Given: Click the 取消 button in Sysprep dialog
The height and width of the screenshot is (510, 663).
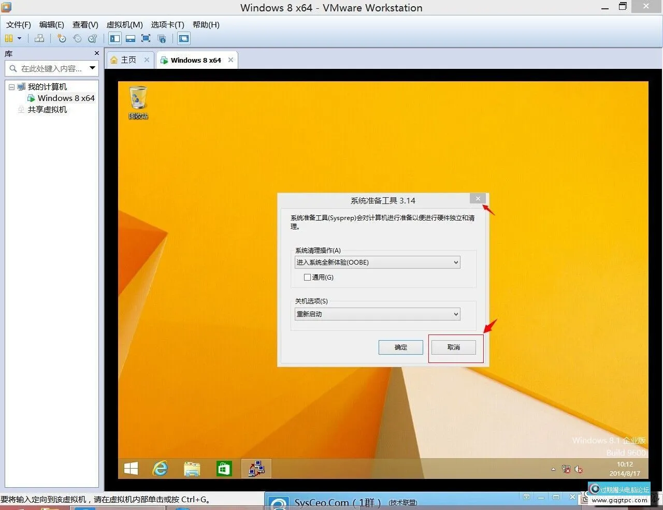Looking at the screenshot, I should (x=454, y=347).
